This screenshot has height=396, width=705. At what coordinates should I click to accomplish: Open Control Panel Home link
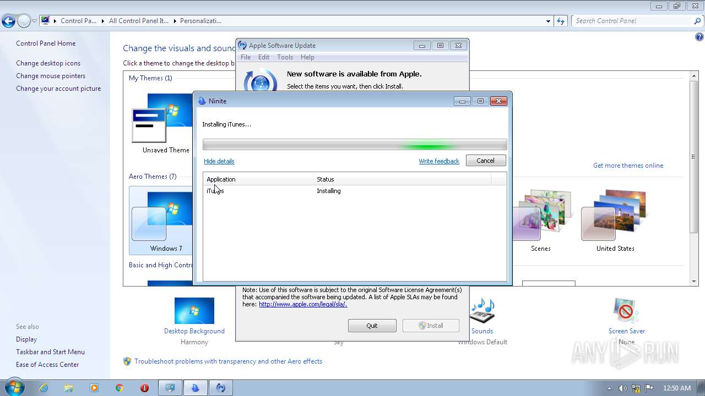point(46,43)
